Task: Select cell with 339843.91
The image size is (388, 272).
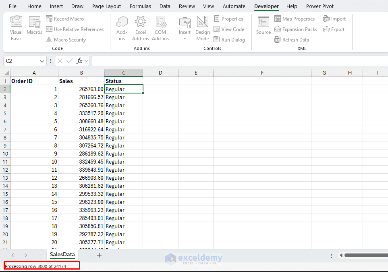Action: [x=81, y=170]
